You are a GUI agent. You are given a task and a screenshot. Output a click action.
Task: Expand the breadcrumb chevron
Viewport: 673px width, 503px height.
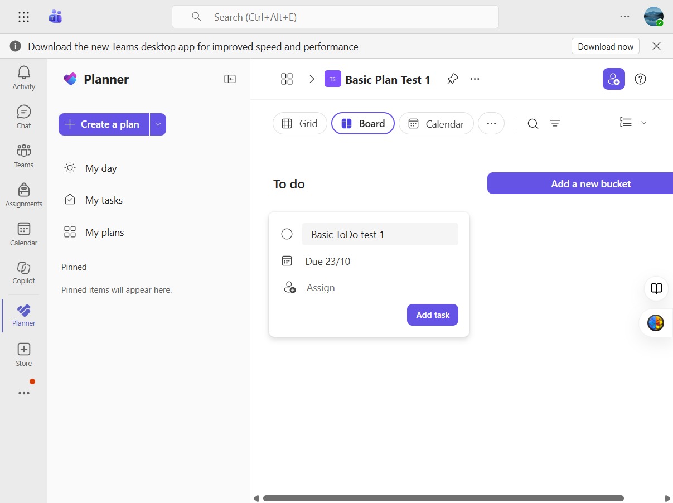point(312,79)
